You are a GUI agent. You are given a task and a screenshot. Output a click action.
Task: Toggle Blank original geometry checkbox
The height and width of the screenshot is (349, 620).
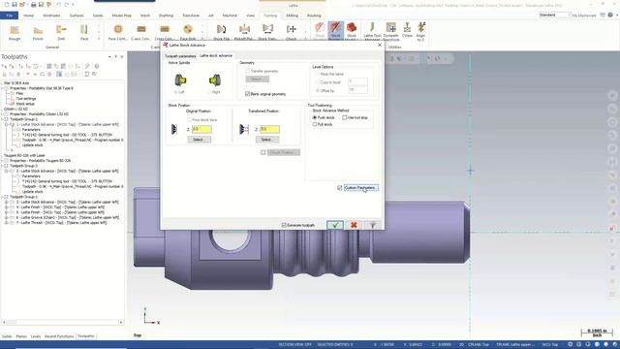coord(248,94)
